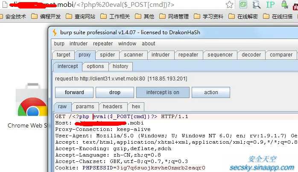
Task: Click the User-Agent header line
Action: (176, 136)
